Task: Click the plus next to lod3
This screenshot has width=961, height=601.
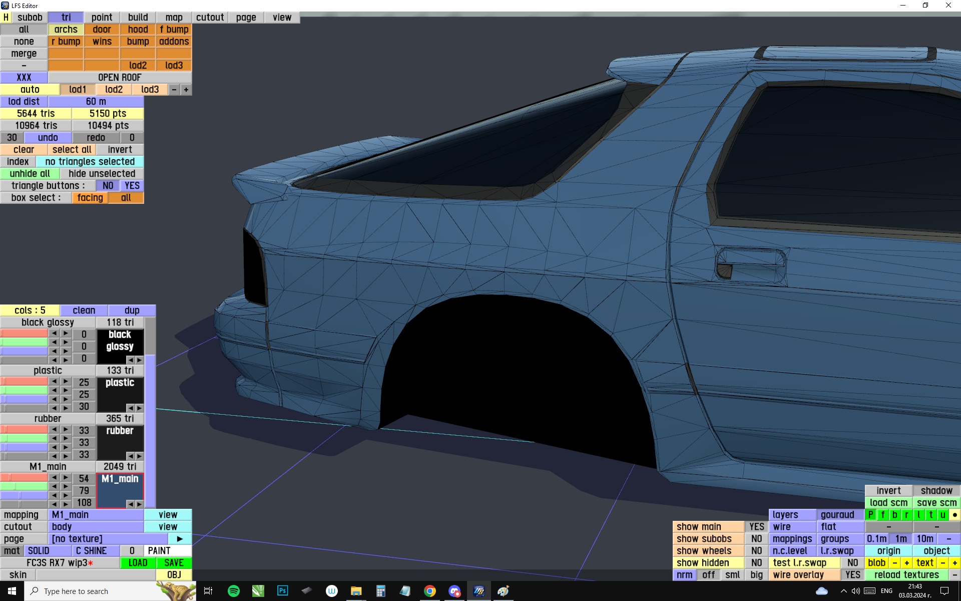Action: 186,89
